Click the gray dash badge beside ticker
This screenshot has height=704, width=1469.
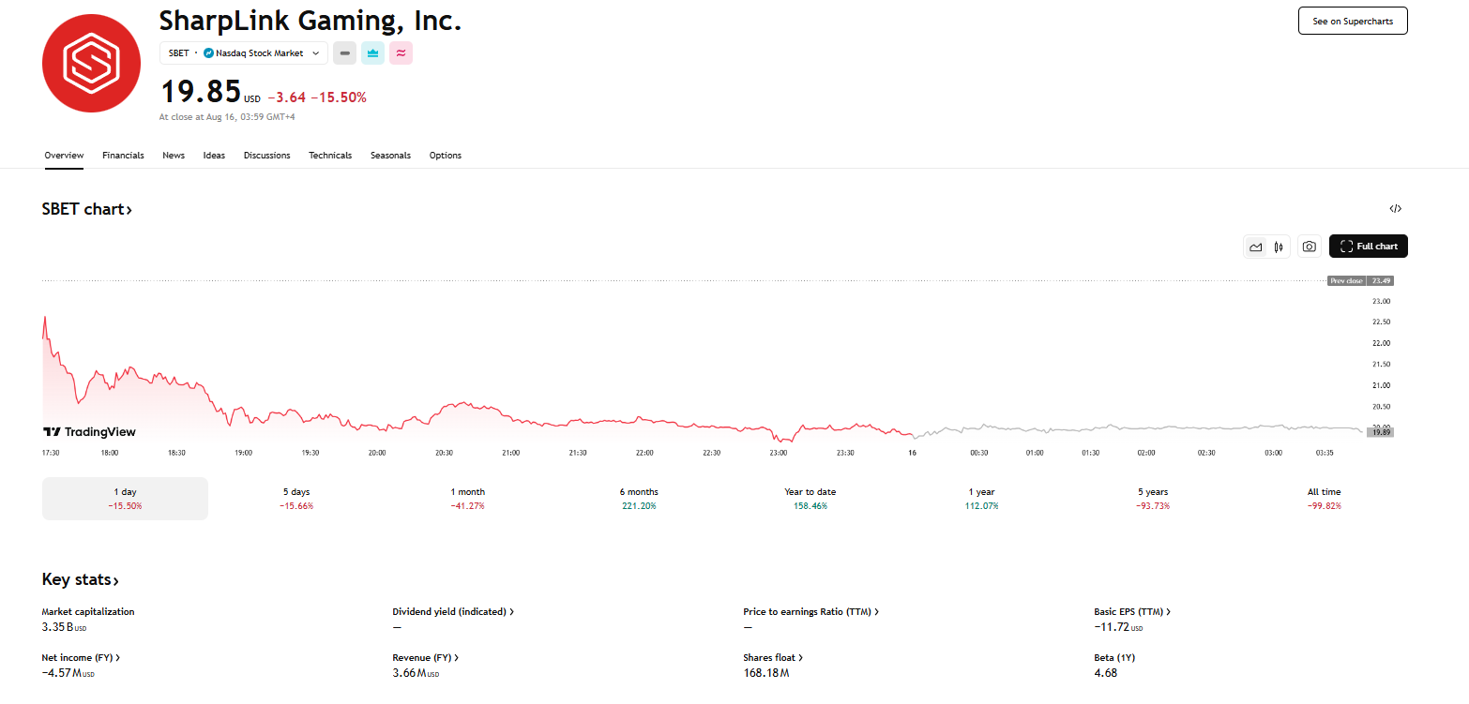[344, 53]
